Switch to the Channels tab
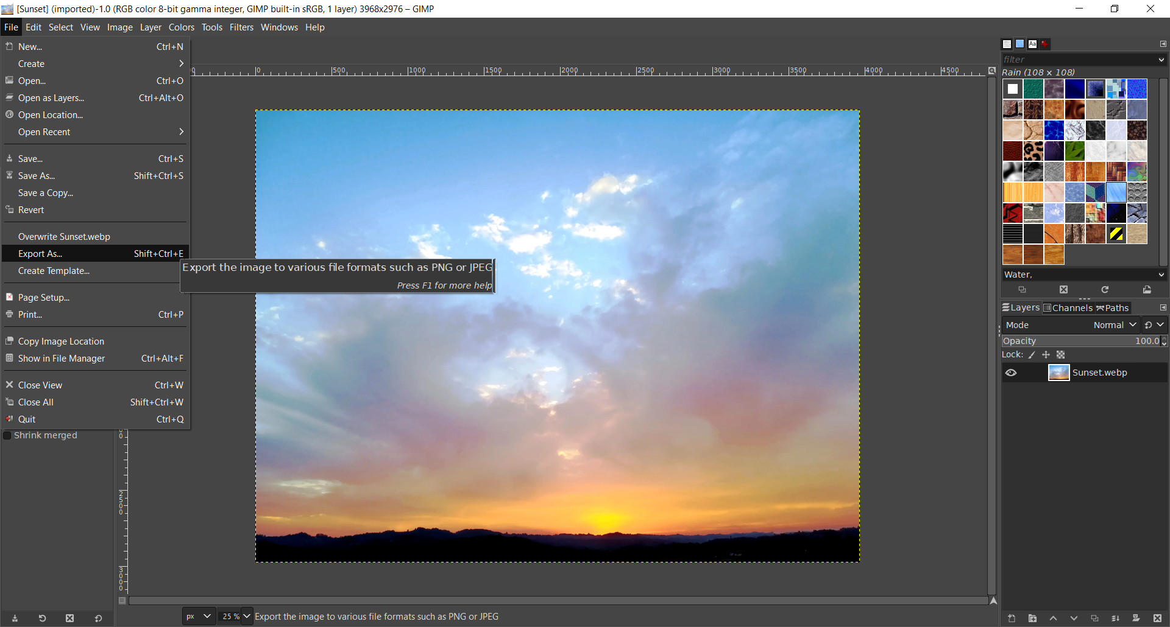The width and height of the screenshot is (1170, 627). tap(1068, 308)
